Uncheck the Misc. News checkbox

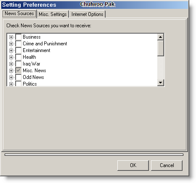[x=19, y=71]
